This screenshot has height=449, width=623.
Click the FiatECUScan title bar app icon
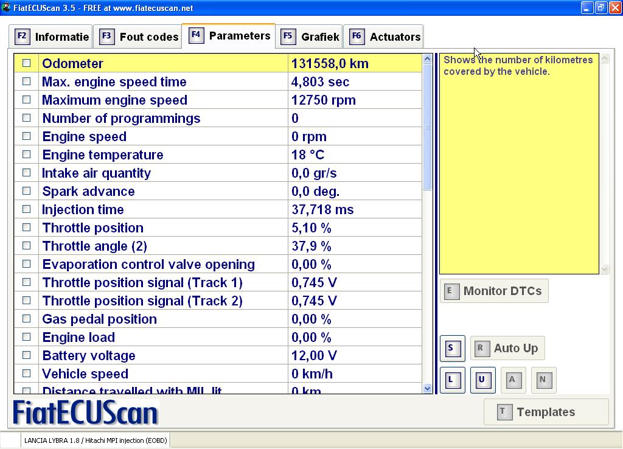[6, 7]
